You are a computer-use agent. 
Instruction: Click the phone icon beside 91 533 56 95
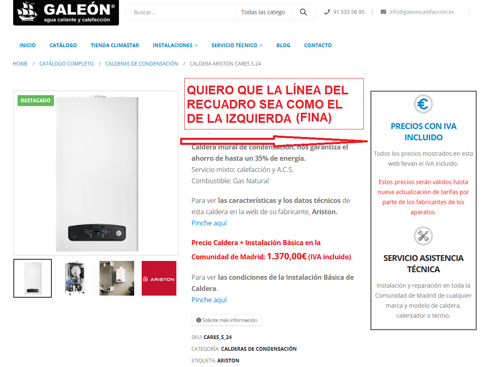tap(327, 12)
